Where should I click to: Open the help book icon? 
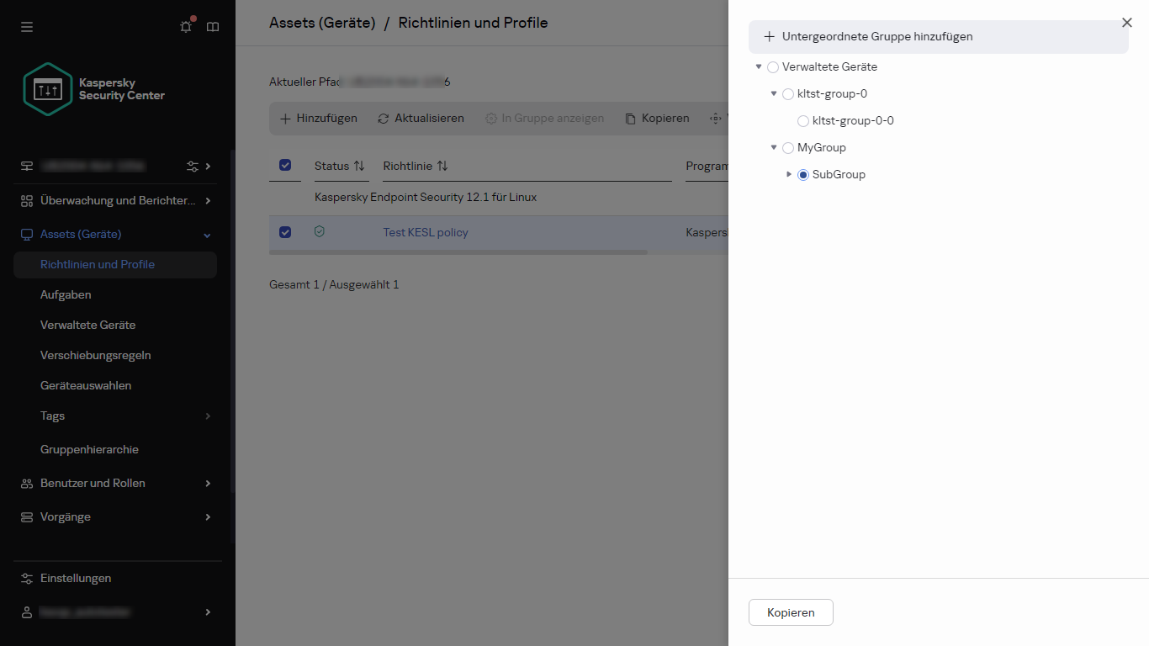pyautogui.click(x=213, y=27)
